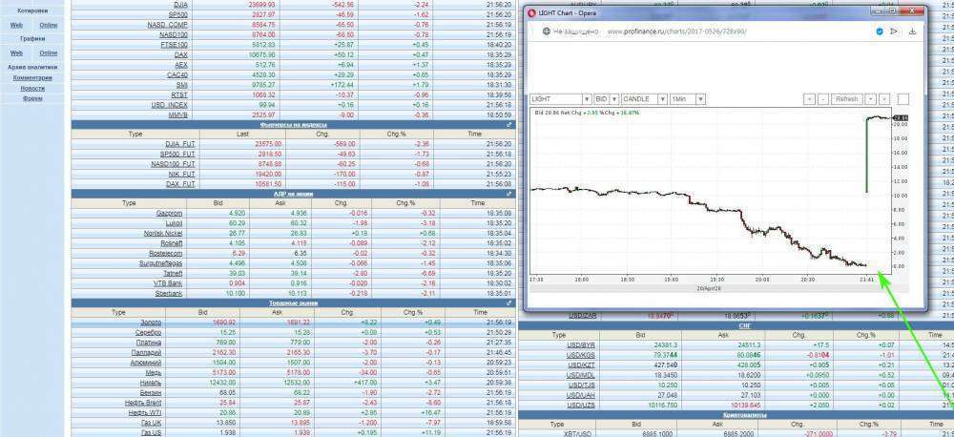Open the Золото commodity link
The height and width of the screenshot is (437, 954).
coord(152,323)
